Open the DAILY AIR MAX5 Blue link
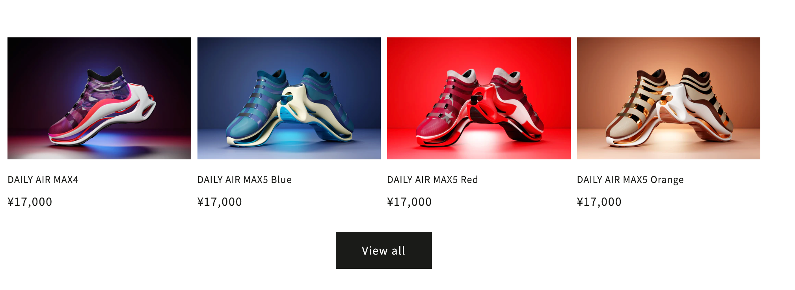This screenshot has height=290, width=795. [244, 180]
